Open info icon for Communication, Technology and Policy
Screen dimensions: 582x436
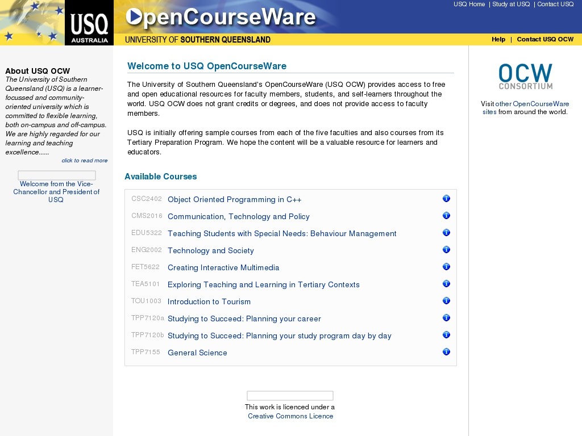coord(446,216)
